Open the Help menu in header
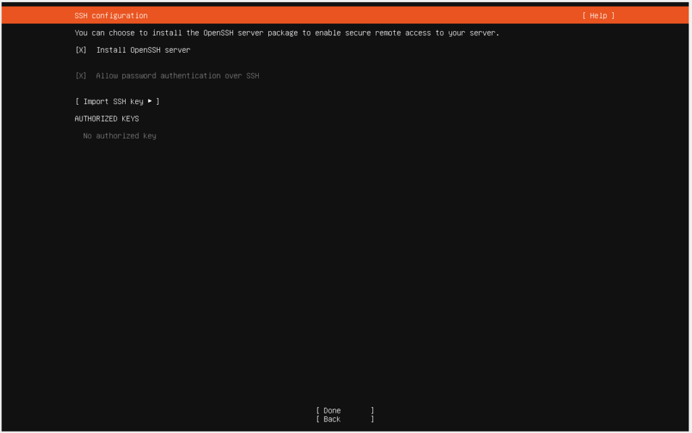The width and height of the screenshot is (692, 433). [x=598, y=16]
